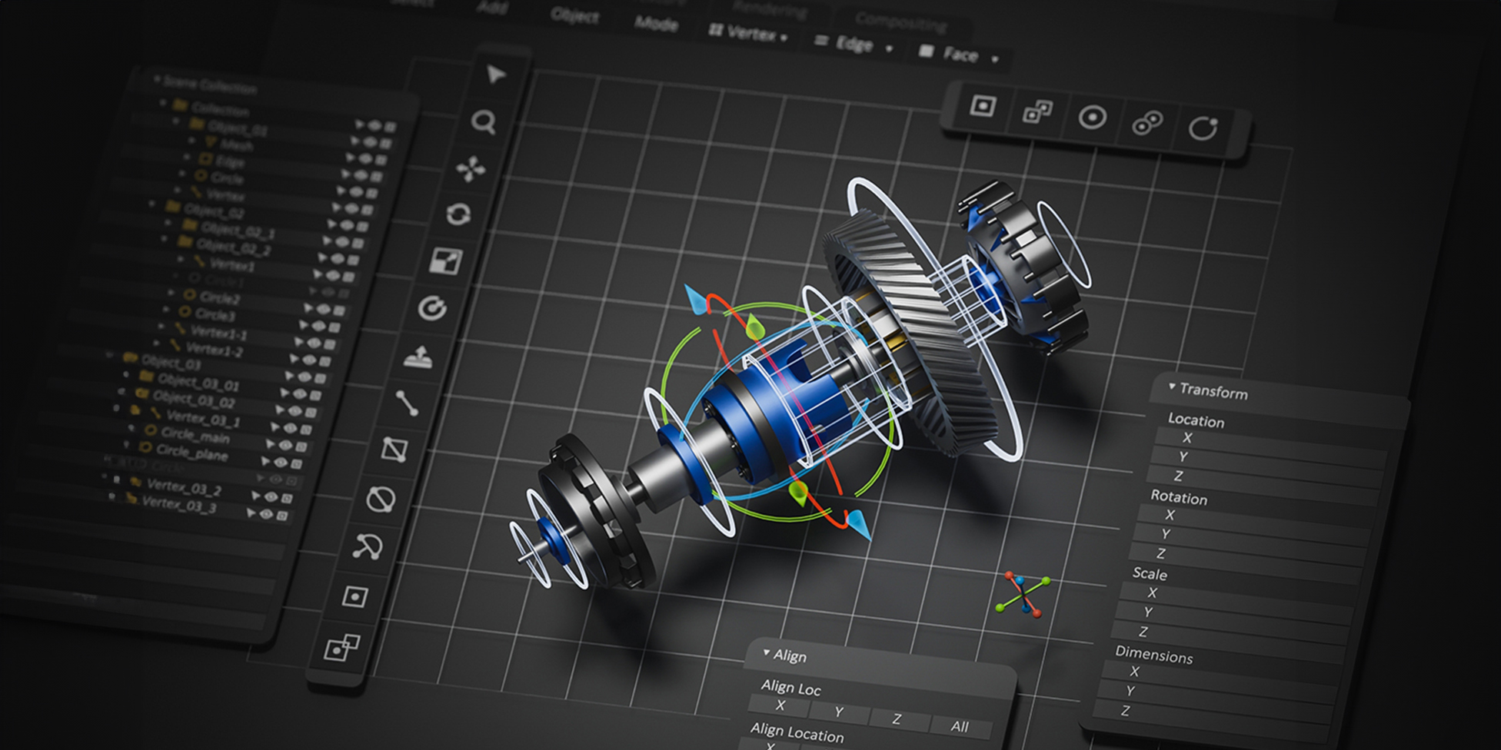Click the linked circles icon in top-right toolbar

click(x=1147, y=123)
